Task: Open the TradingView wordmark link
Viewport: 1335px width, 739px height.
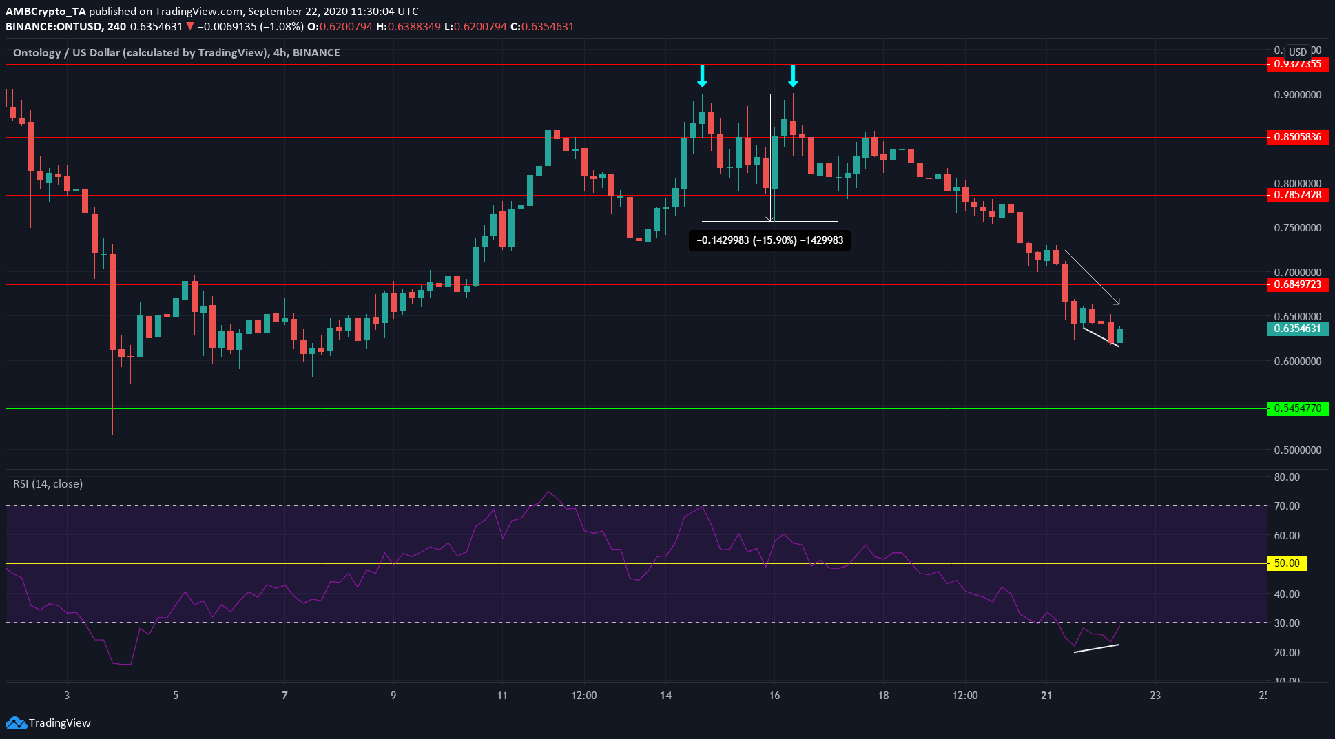Action: coord(60,723)
